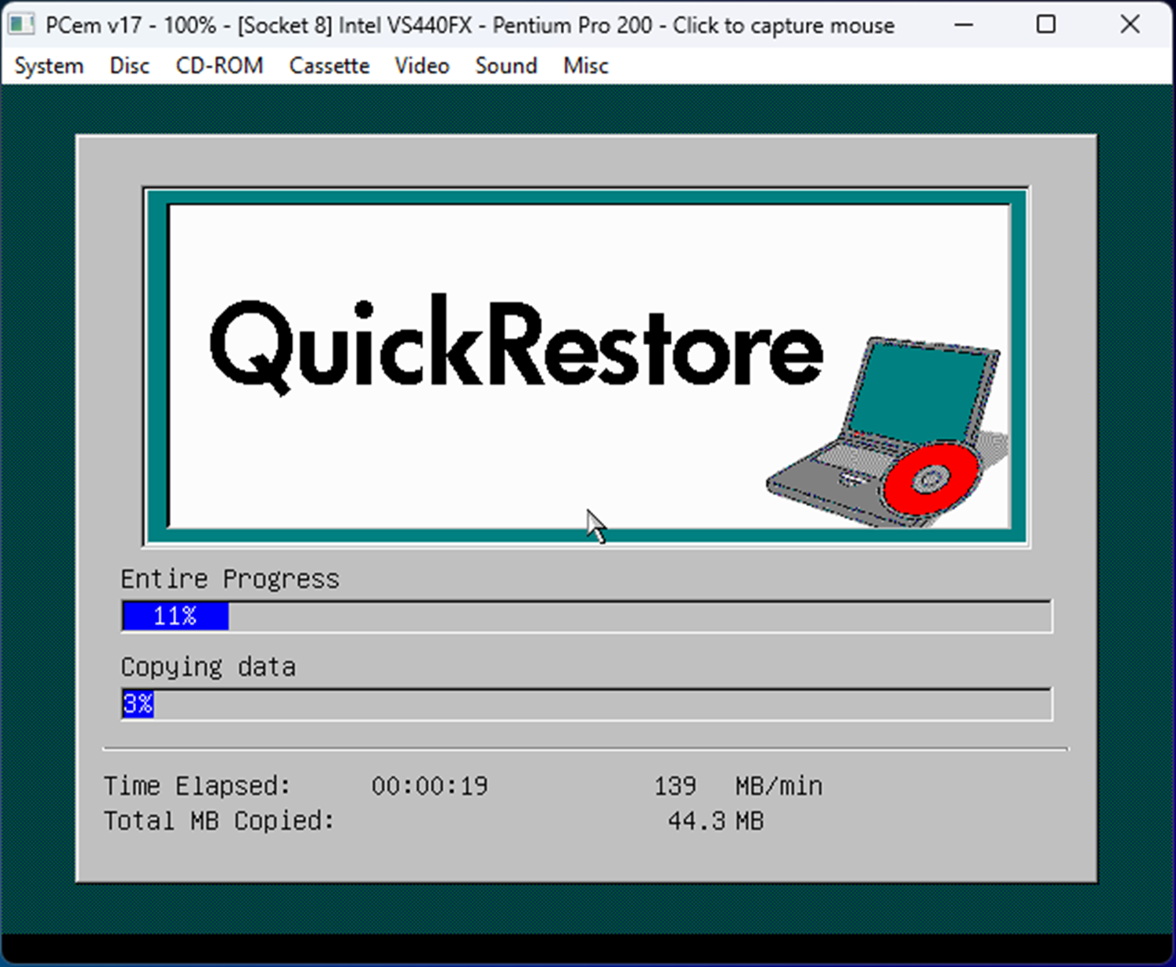Click the elapsed time value 00:00:19
Screen dimensions: 1176x967
(430, 785)
